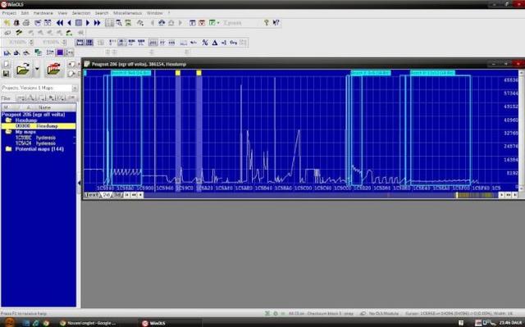Image resolution: width=525 pixels, height=327 pixels.
Task: Open the second Filter dropdown button
Action: [x=31, y=98]
